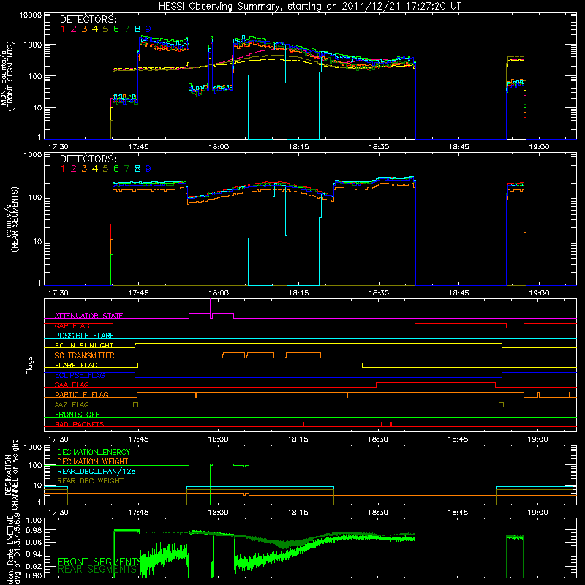Click the PARTICLE_FLAG label
Image resolution: width=585 pixels, height=585 pixels.
(82, 395)
